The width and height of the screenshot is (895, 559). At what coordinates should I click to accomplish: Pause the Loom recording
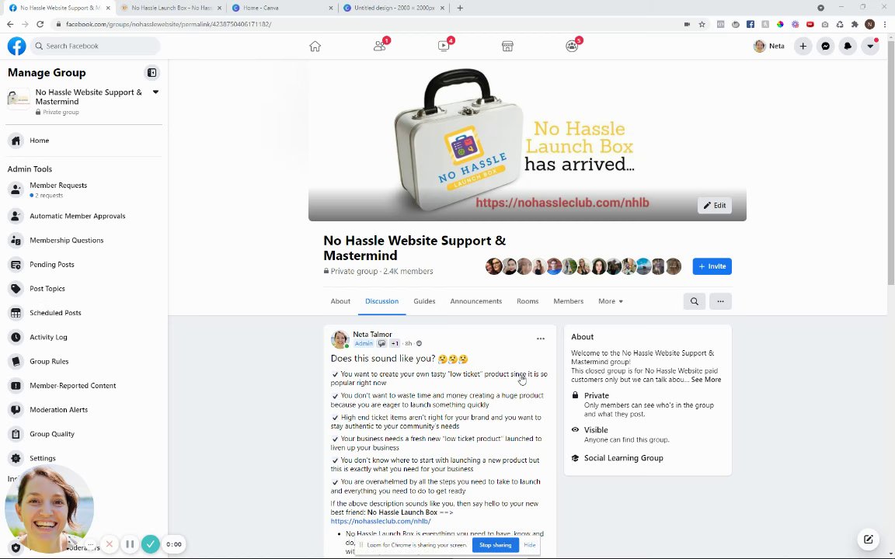click(130, 544)
